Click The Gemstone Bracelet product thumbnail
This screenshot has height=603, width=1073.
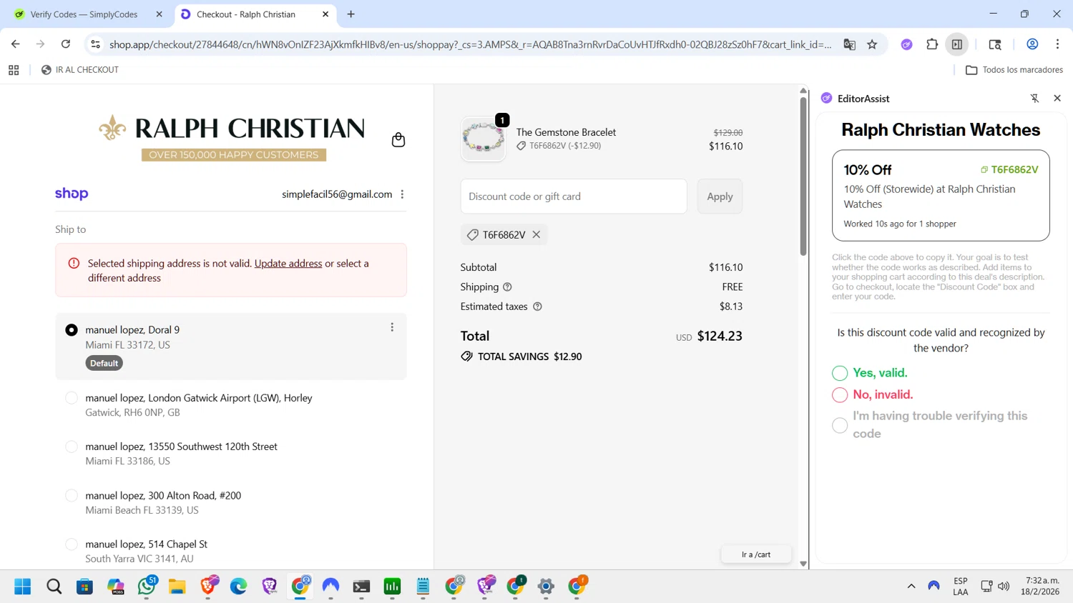click(x=484, y=139)
